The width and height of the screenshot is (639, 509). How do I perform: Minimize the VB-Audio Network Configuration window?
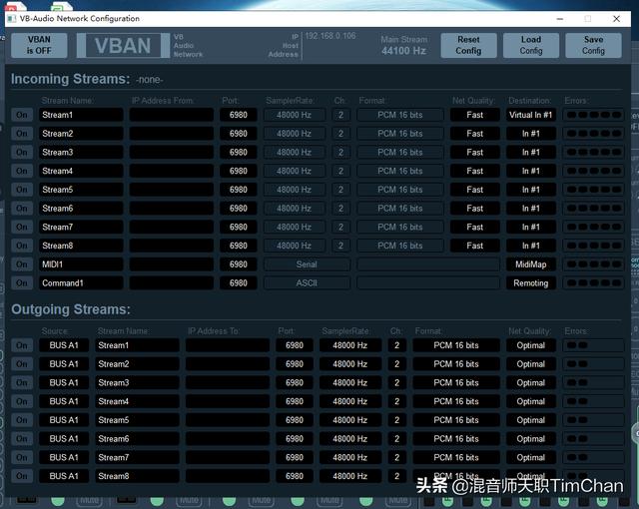point(560,19)
